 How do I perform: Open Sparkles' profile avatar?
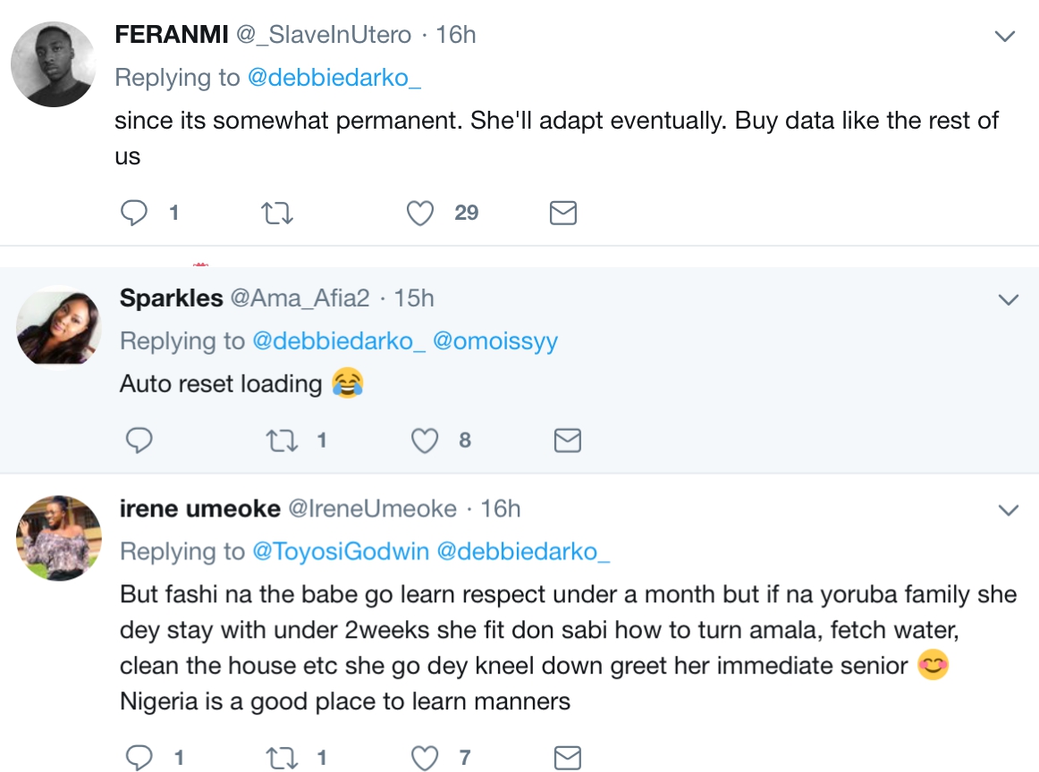pos(59,325)
